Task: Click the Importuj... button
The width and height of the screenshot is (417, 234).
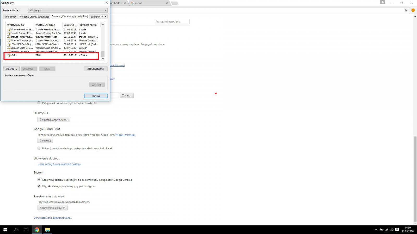Action: 11,69
